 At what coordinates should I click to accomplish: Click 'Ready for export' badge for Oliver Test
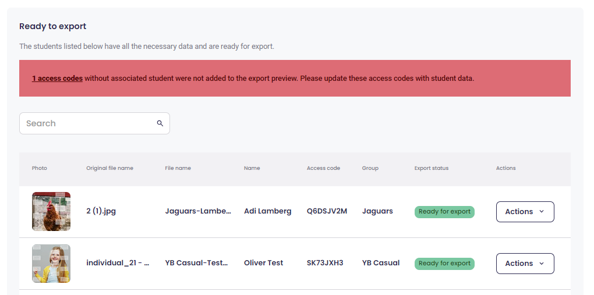pos(444,264)
